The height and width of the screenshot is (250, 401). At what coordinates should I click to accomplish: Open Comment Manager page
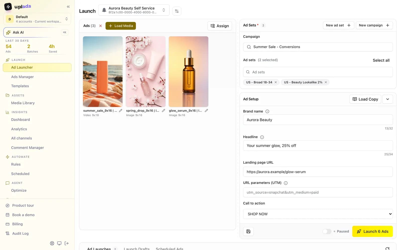(x=28, y=148)
